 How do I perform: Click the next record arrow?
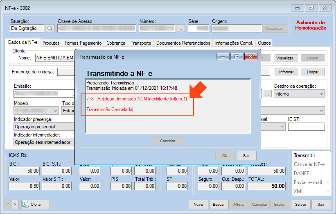(15, 204)
